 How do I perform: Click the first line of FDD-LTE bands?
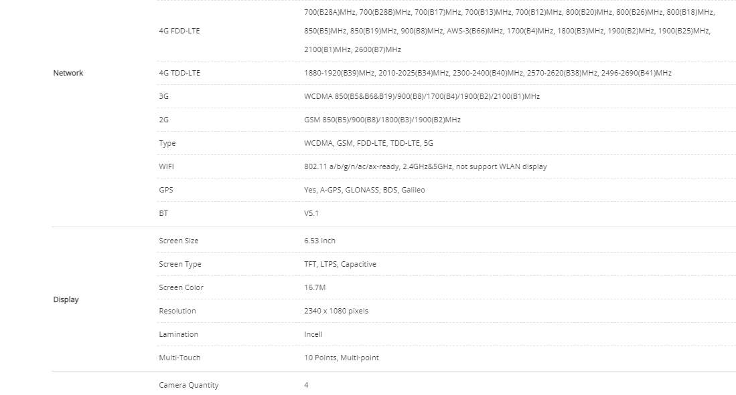coord(509,12)
